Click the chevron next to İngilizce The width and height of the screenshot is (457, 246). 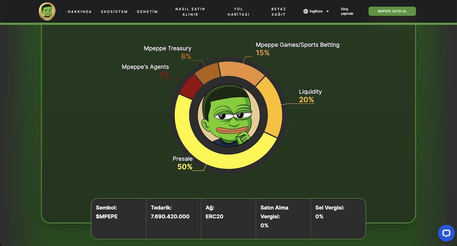[327, 11]
